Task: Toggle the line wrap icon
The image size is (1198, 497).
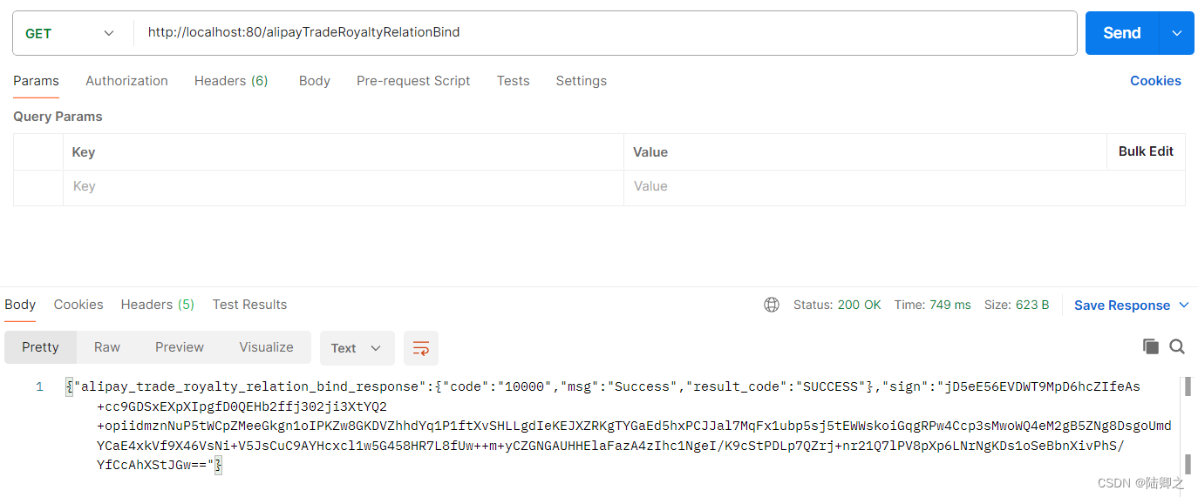Action: tap(421, 348)
